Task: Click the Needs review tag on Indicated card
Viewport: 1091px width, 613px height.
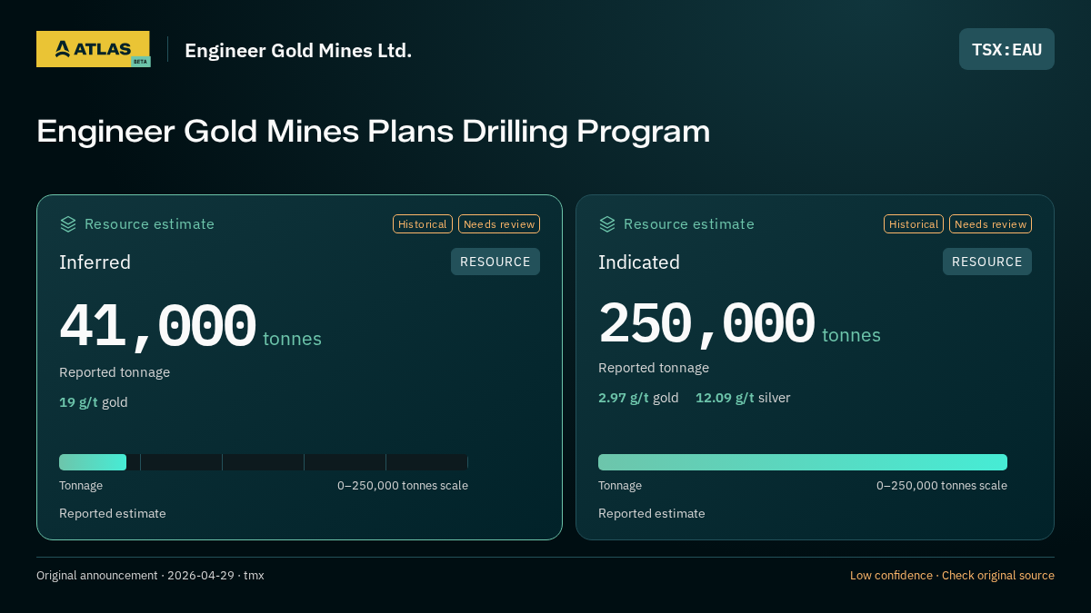Action: (990, 224)
